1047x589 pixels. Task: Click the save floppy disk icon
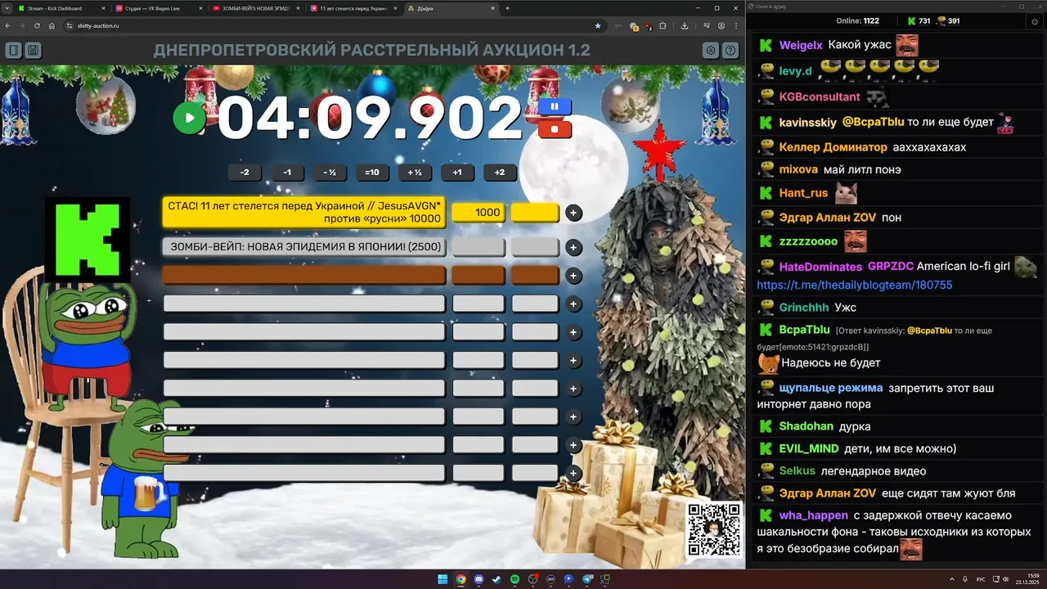click(34, 51)
